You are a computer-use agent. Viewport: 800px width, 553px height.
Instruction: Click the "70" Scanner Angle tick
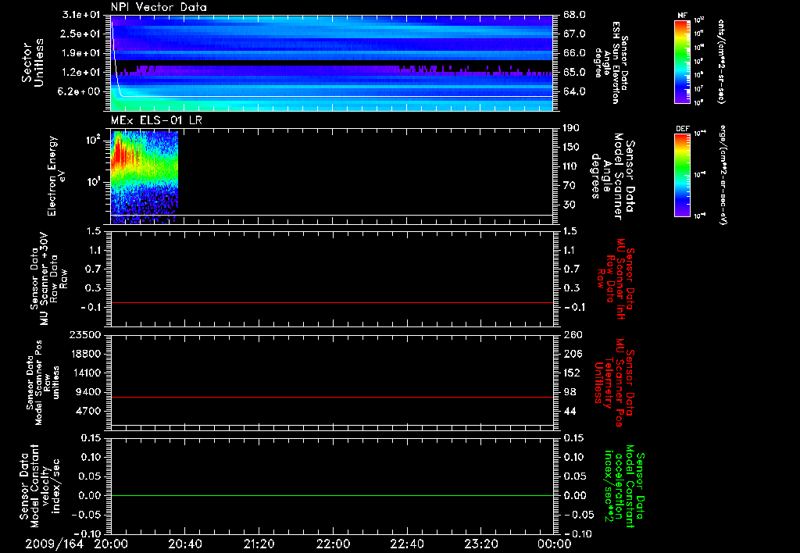click(570, 185)
